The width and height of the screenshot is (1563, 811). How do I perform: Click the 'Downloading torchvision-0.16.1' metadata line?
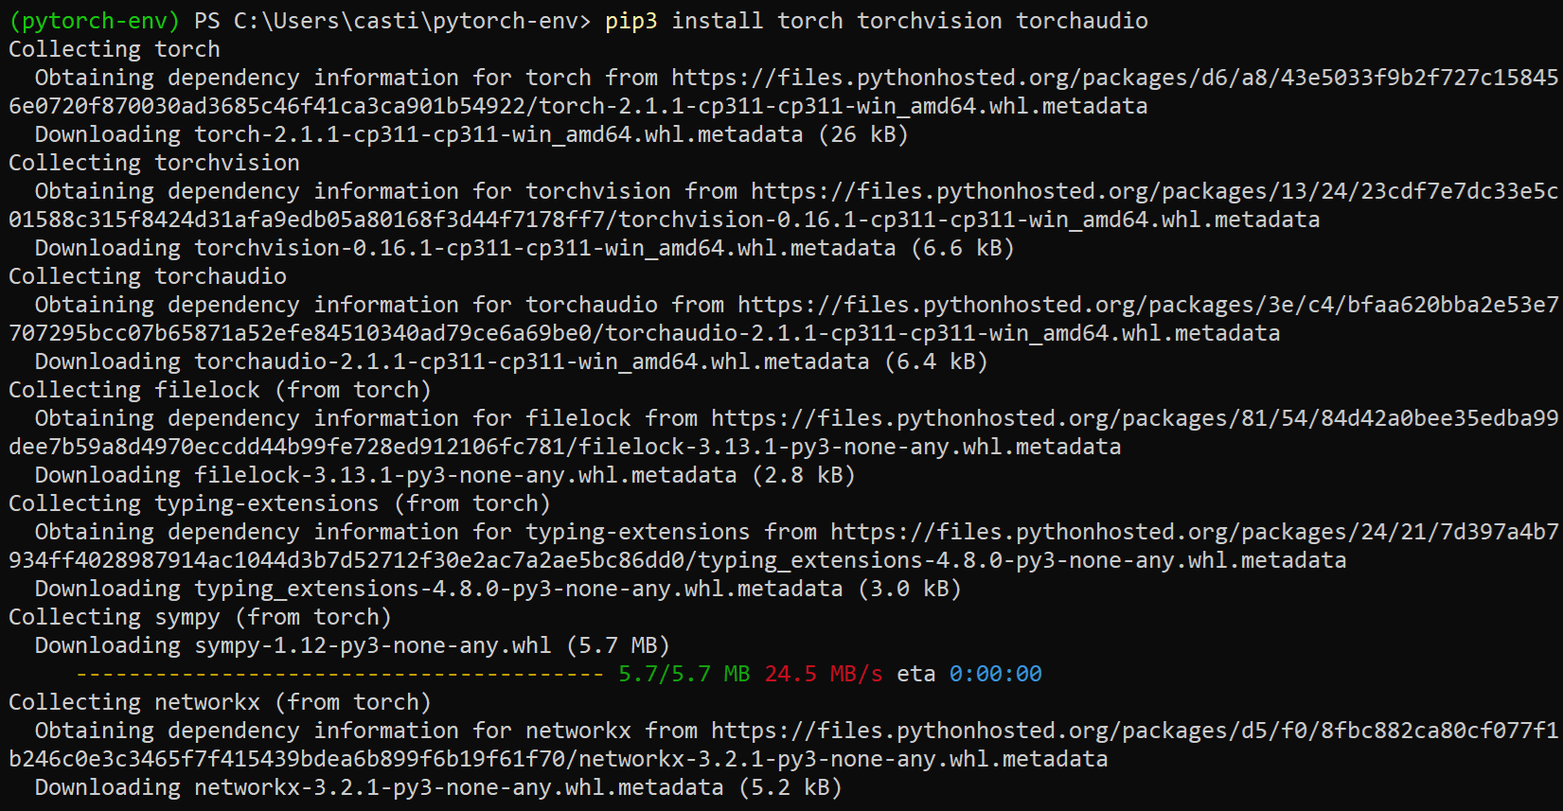click(524, 248)
